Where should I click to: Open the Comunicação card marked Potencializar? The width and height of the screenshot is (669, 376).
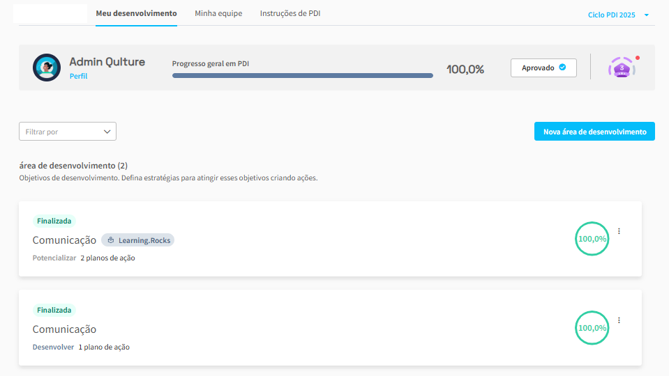64,240
